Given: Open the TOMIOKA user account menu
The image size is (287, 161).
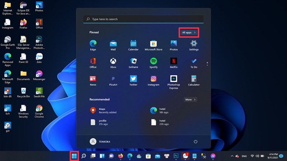Looking at the screenshot, I should [100, 142].
